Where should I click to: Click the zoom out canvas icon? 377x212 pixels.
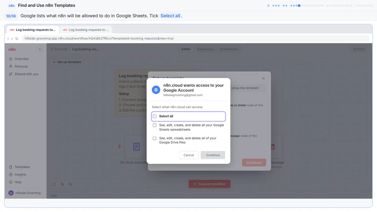(70, 184)
